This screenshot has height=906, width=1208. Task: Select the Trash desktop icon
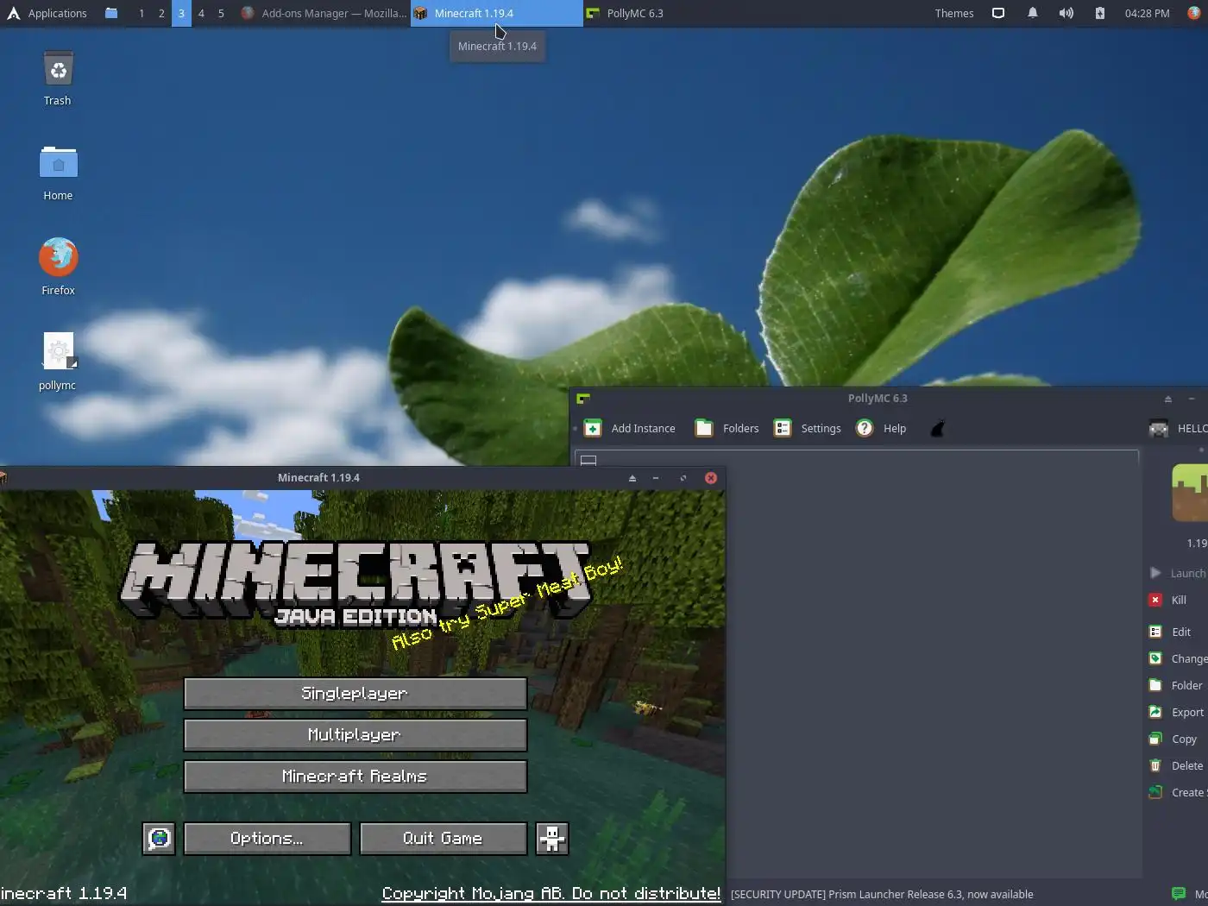coord(58,78)
